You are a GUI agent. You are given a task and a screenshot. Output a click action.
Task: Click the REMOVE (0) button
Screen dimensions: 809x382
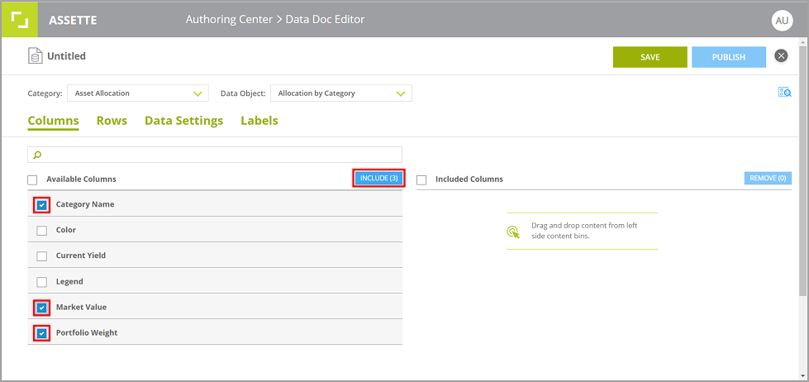click(768, 178)
